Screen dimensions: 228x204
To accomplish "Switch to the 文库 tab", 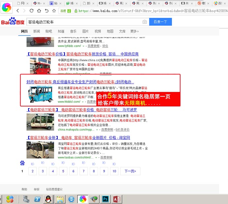I will pyautogui.click(x=122, y=31).
